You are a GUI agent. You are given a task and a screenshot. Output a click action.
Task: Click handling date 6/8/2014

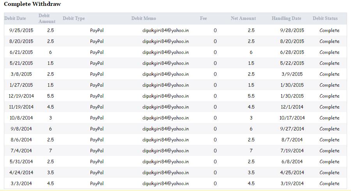[x=292, y=162]
